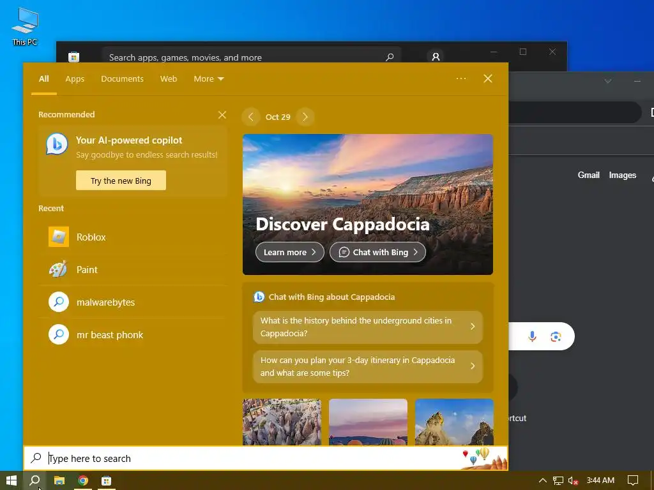Click the Microsoft Store search magnifier icon
This screenshot has height=490, width=654.
tap(390, 57)
